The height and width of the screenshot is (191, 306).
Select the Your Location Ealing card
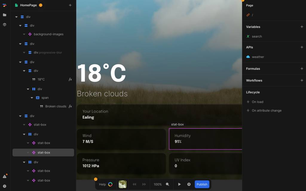160,115
